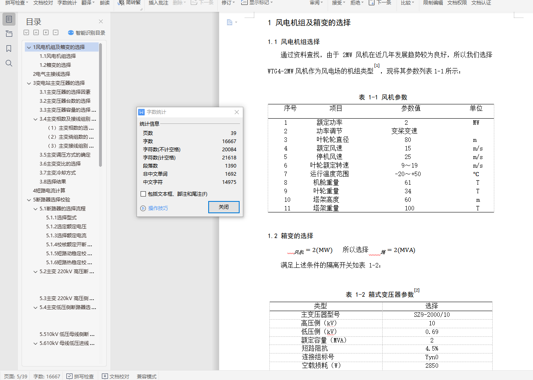Go to outline item 1.1风电机组选择
The height and width of the screenshot is (380, 533).
point(57,56)
